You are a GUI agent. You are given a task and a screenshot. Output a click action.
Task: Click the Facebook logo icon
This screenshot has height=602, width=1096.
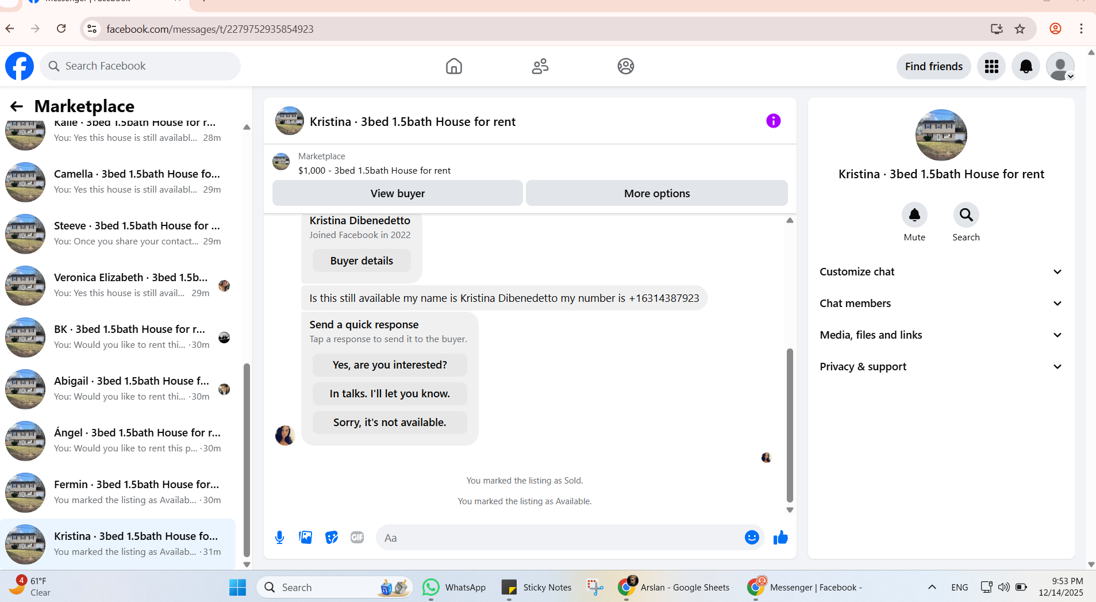pyautogui.click(x=20, y=66)
